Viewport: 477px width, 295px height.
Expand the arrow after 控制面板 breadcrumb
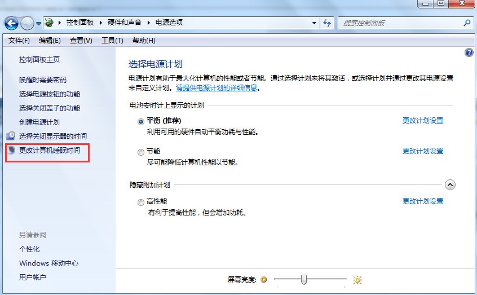[101, 23]
